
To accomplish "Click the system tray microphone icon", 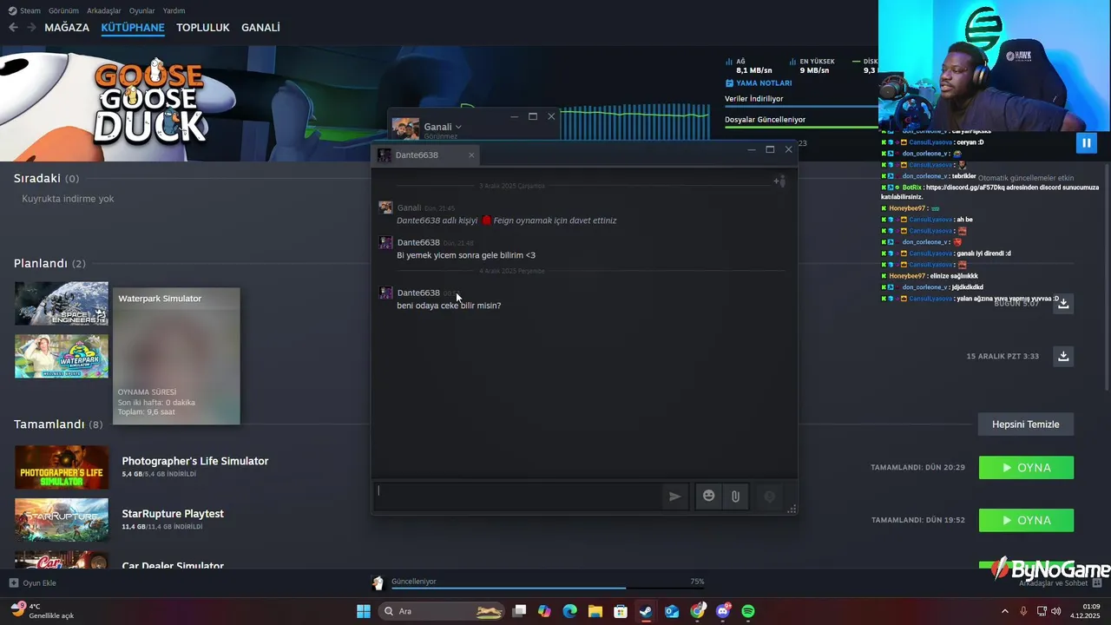I will pyautogui.click(x=1024, y=611).
